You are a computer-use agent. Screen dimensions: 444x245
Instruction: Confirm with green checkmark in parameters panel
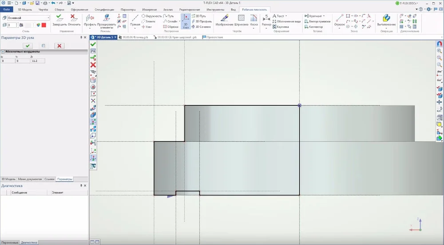click(x=28, y=45)
